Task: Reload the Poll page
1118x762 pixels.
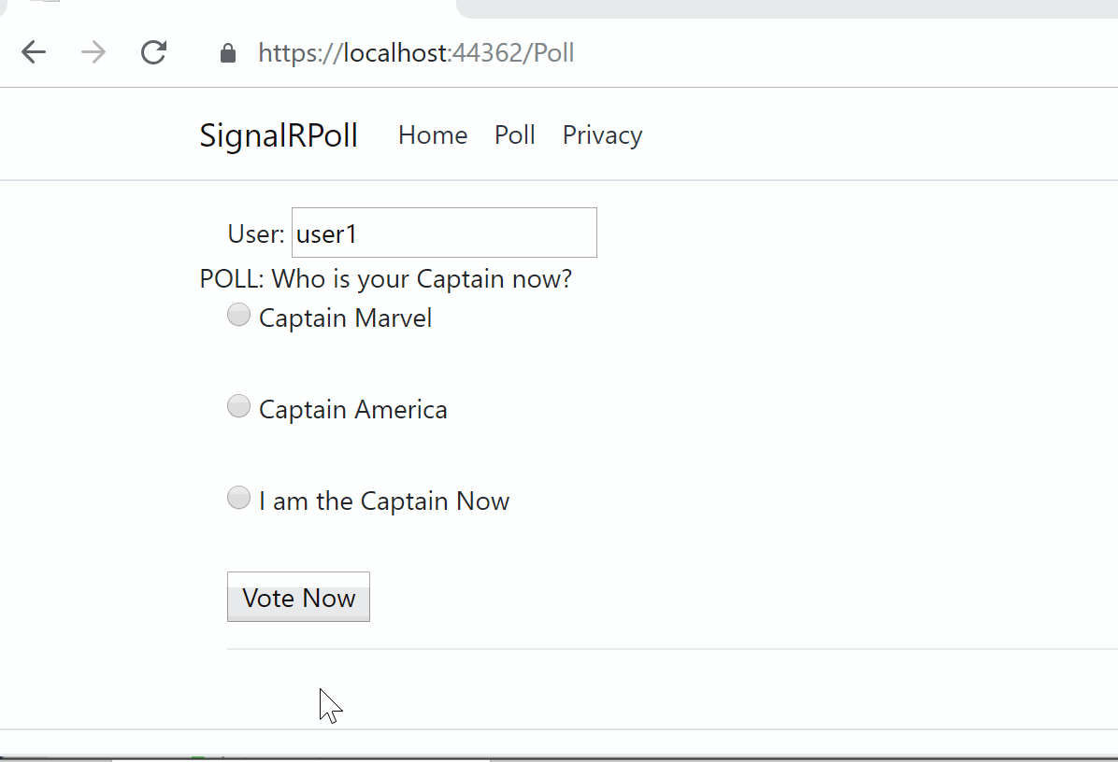Action: 153,52
